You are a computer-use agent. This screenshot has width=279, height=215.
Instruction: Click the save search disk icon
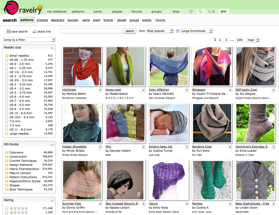point(9,31)
